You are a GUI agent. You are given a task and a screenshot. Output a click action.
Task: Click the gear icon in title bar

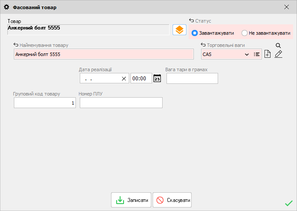pyautogui.click(x=7, y=7)
